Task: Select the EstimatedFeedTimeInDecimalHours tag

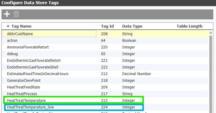Action: coord(38,74)
